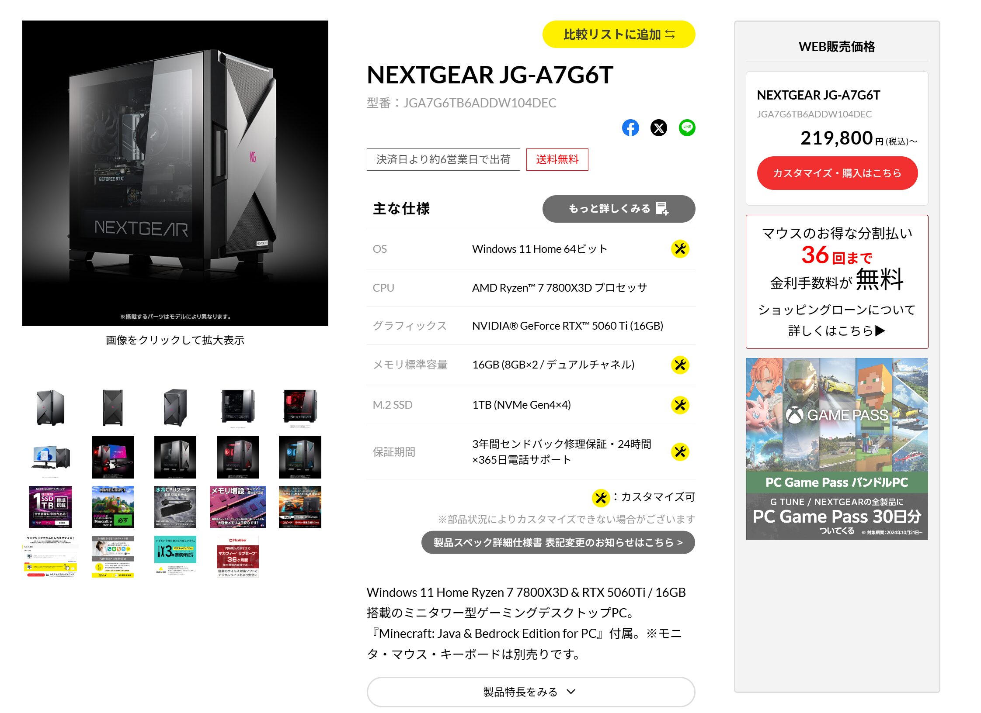Click the memory row customize wrench icon

click(x=680, y=365)
